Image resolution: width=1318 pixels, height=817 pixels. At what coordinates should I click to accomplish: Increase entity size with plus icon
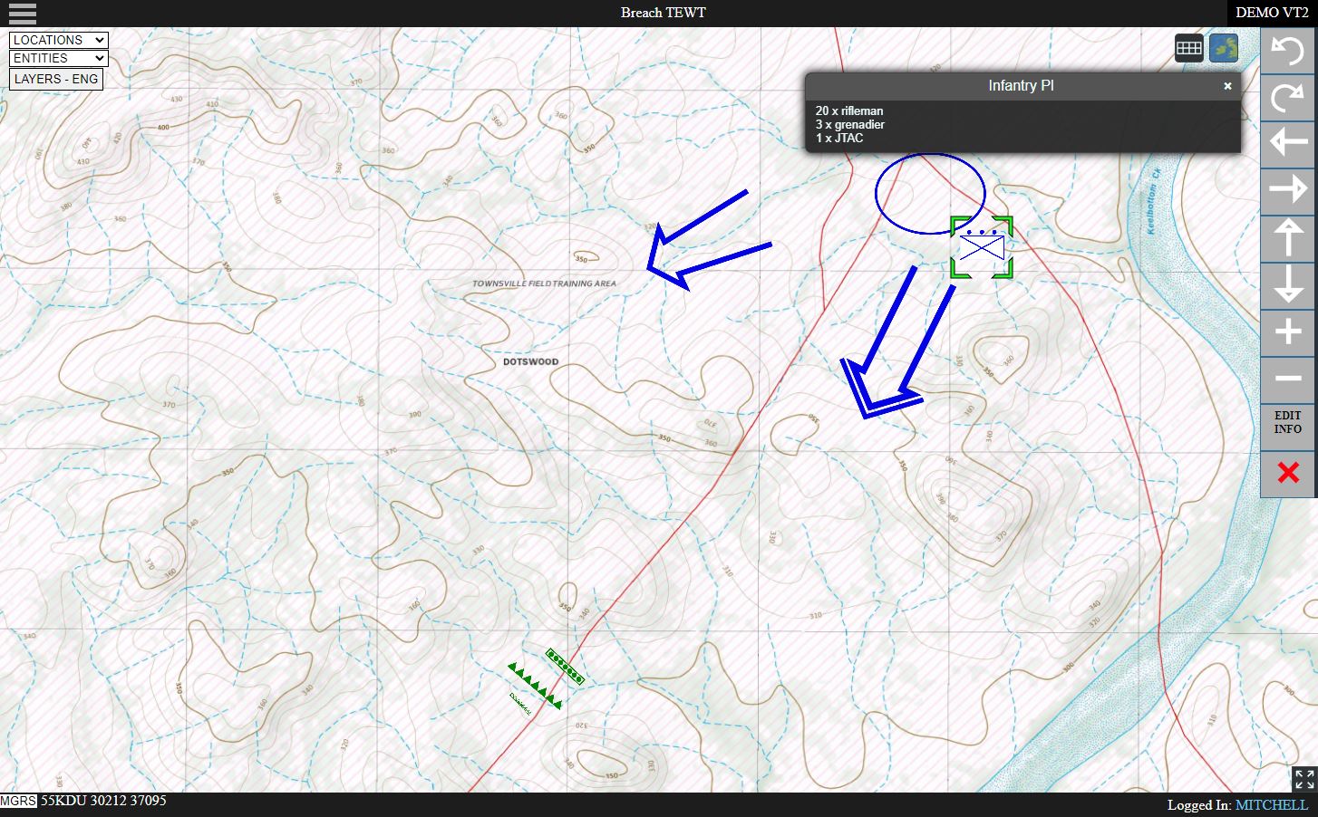coord(1287,332)
